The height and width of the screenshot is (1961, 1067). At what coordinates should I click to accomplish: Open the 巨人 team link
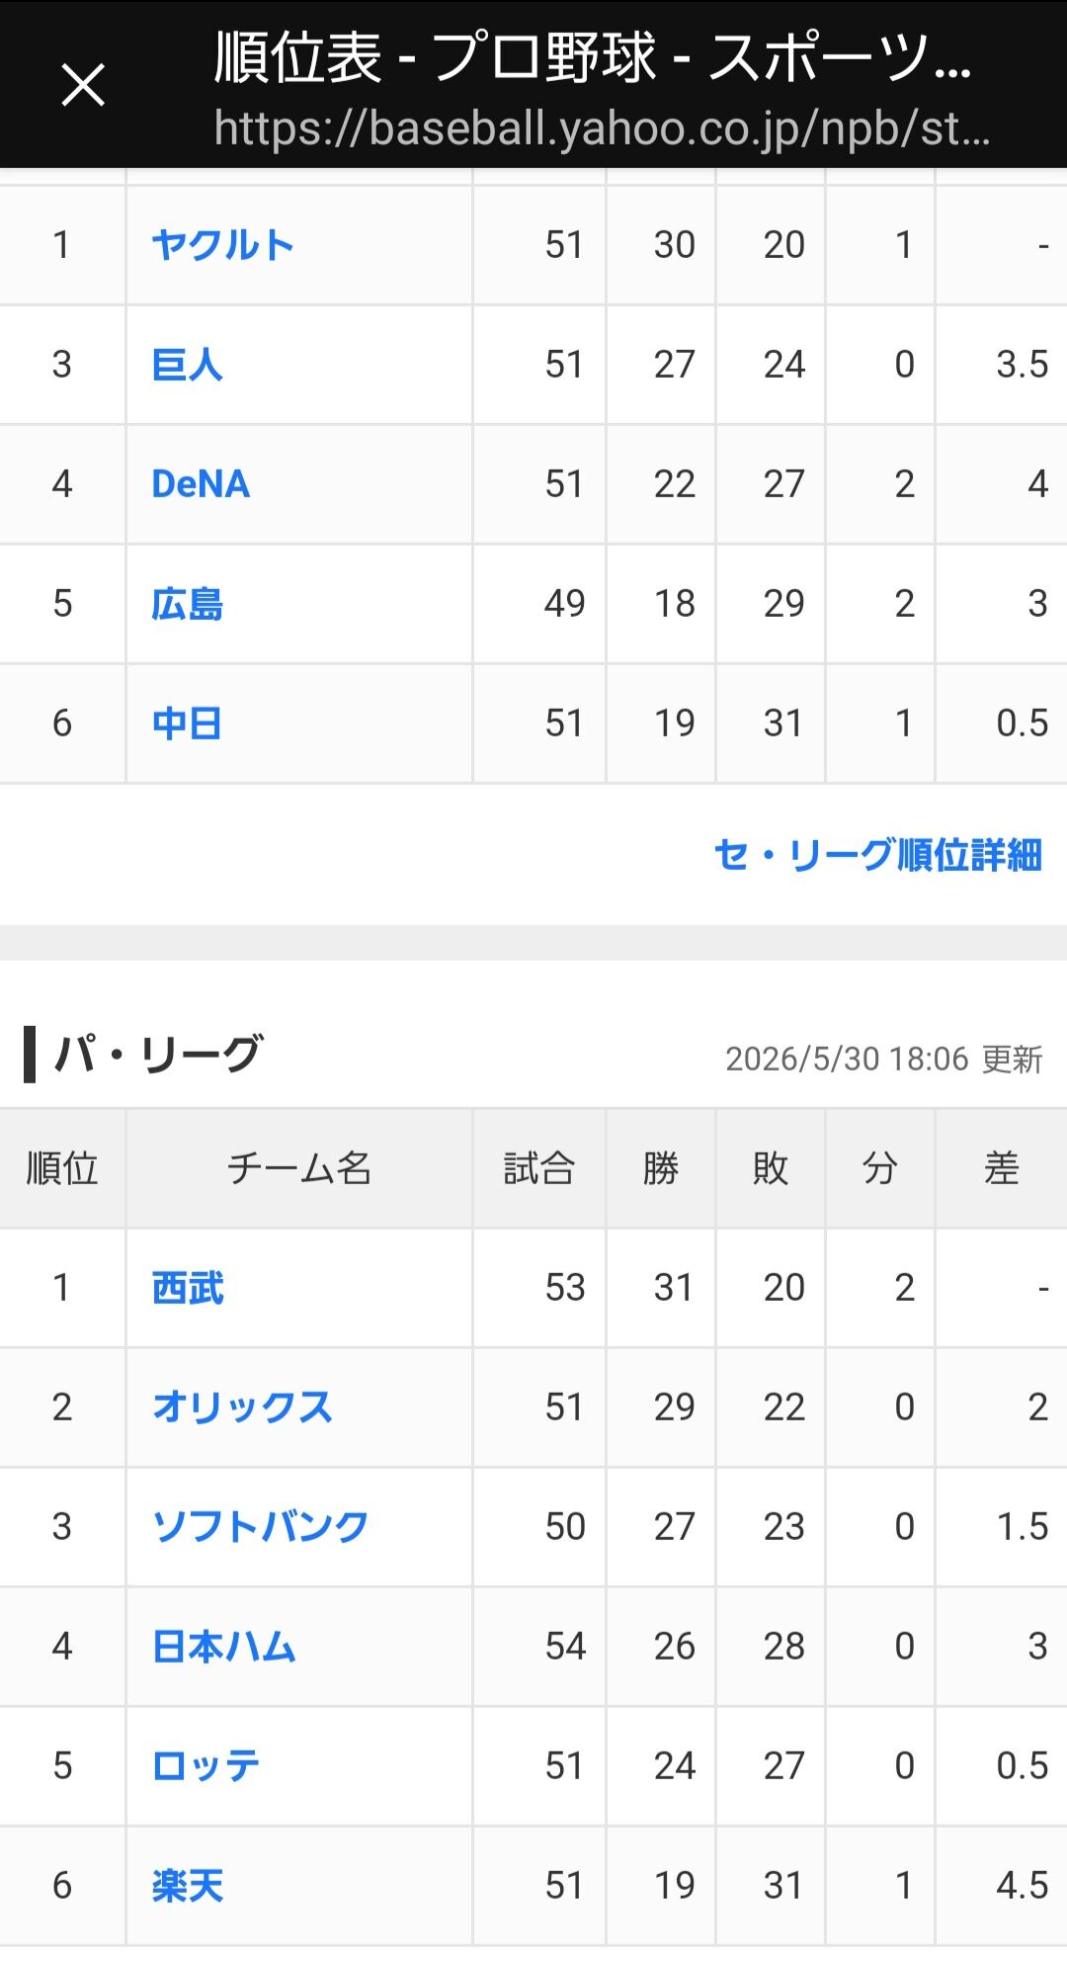(x=187, y=365)
